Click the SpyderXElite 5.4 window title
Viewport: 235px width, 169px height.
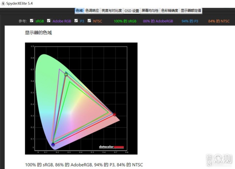(x=20, y=4)
